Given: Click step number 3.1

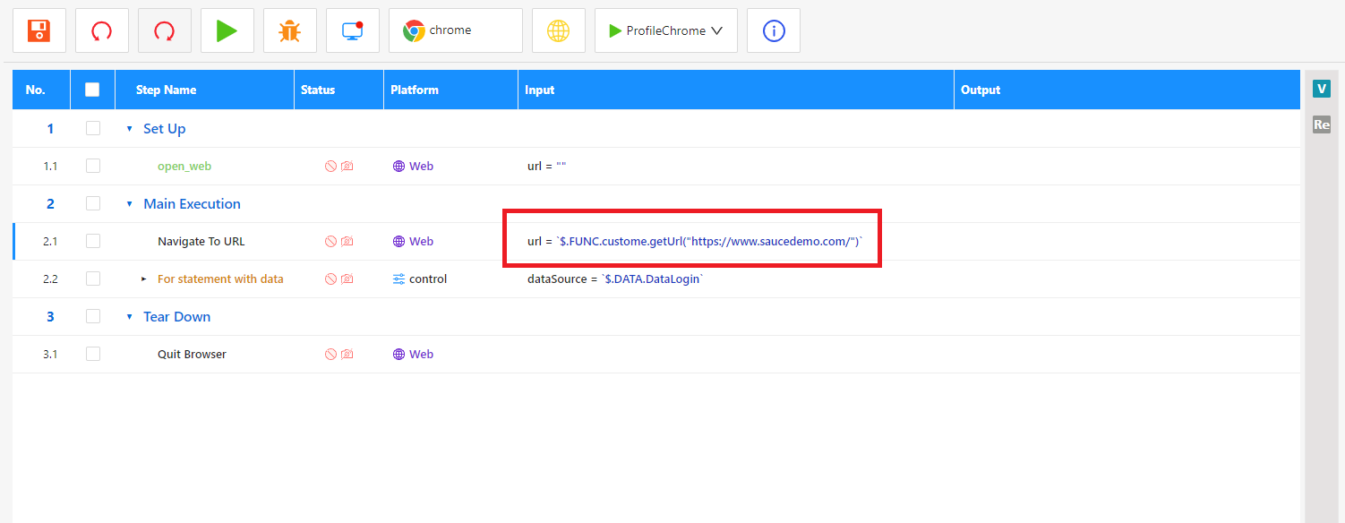Looking at the screenshot, I should point(50,354).
